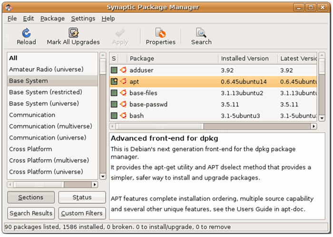This screenshot has height=237, width=333.
Task: Click package list vertical scrollbar up arrow
Action: pyautogui.click(x=322, y=55)
